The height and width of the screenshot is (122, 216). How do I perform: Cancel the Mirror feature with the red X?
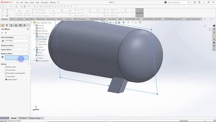(x=6, y=33)
